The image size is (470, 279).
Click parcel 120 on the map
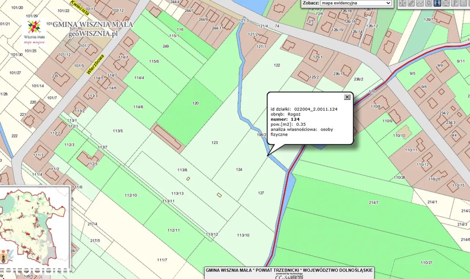(x=195, y=103)
